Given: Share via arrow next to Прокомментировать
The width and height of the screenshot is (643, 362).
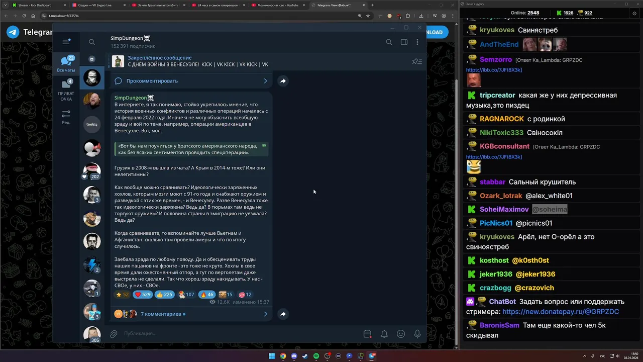Looking at the screenshot, I should [283, 81].
